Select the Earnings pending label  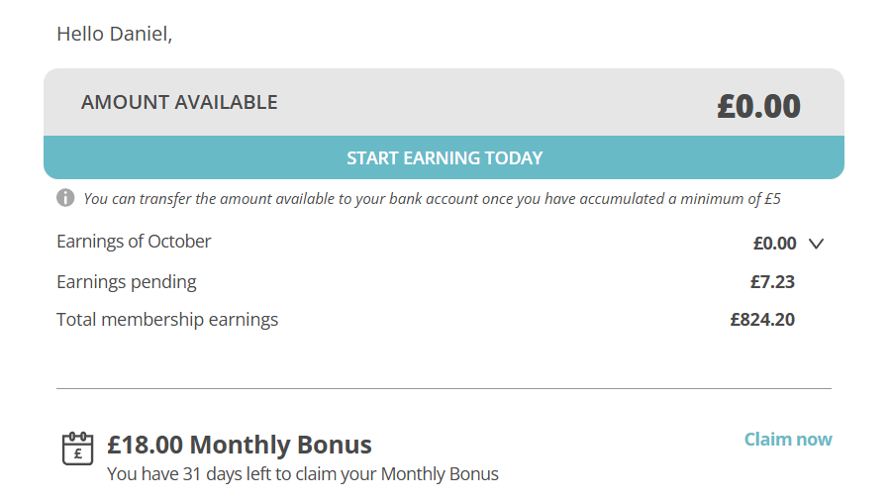point(127,282)
